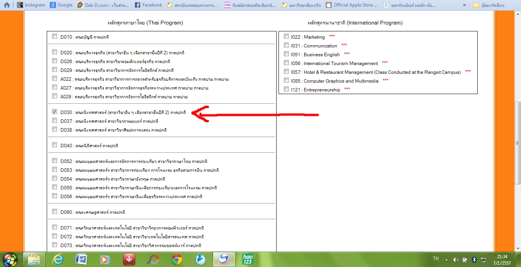Image resolution: width=521 pixels, height=267 pixels.
Task: Check the D056 checkbox
Action: click(54, 196)
